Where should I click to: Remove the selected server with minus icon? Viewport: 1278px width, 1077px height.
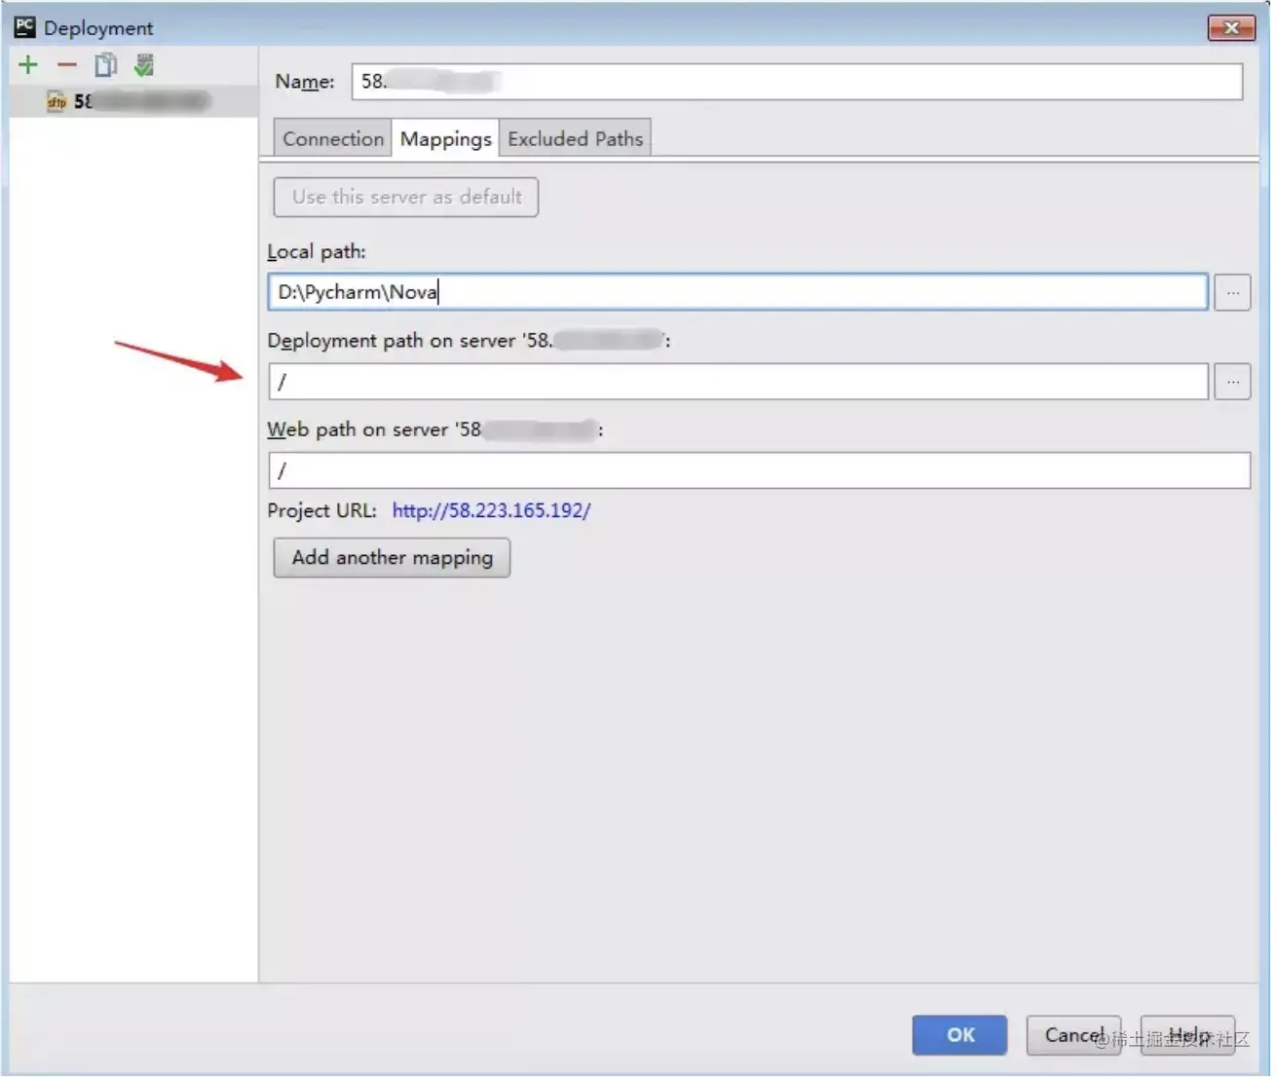point(66,65)
